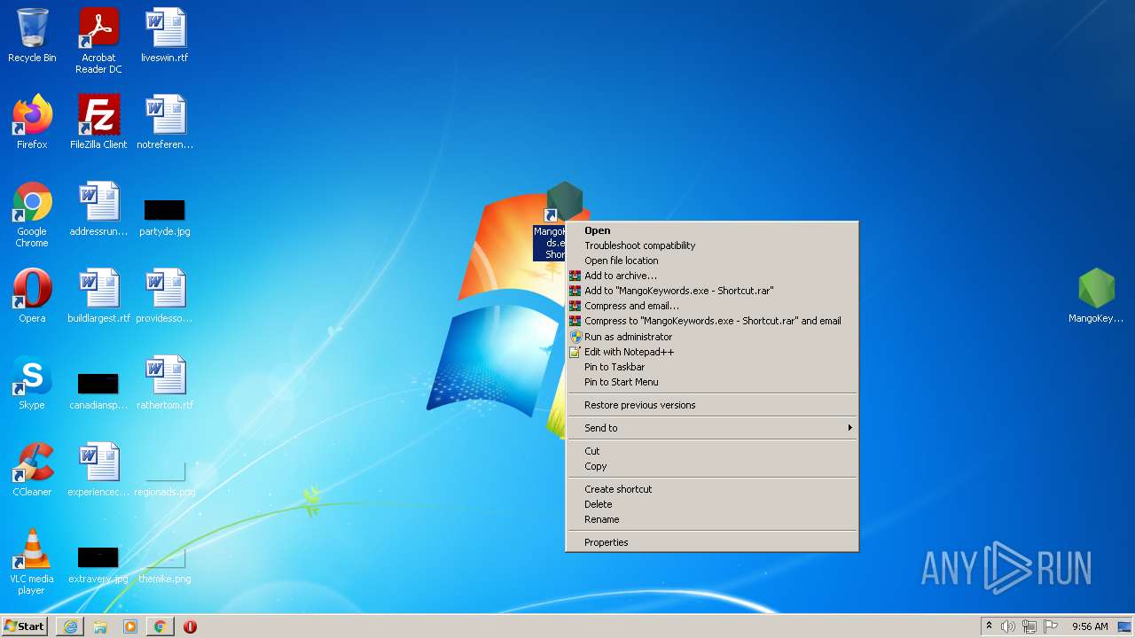Choose Copy from the context menu

[x=712, y=466]
